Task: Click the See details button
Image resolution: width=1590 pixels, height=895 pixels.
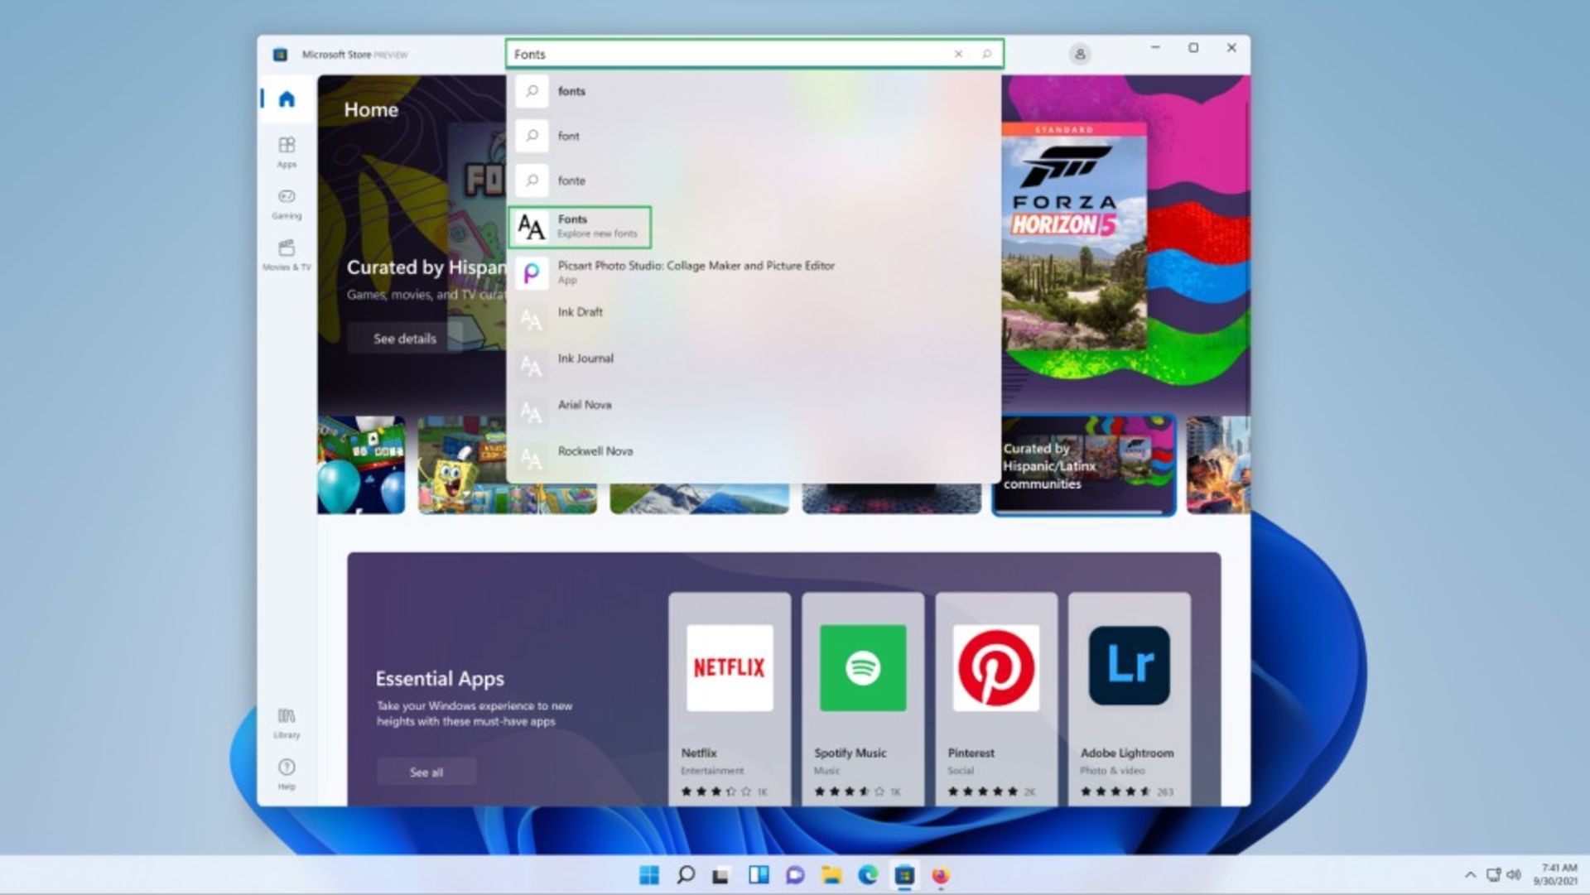Action: [404, 339]
